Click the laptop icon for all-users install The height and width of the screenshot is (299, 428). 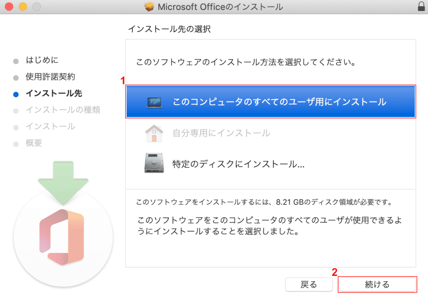[x=154, y=102]
